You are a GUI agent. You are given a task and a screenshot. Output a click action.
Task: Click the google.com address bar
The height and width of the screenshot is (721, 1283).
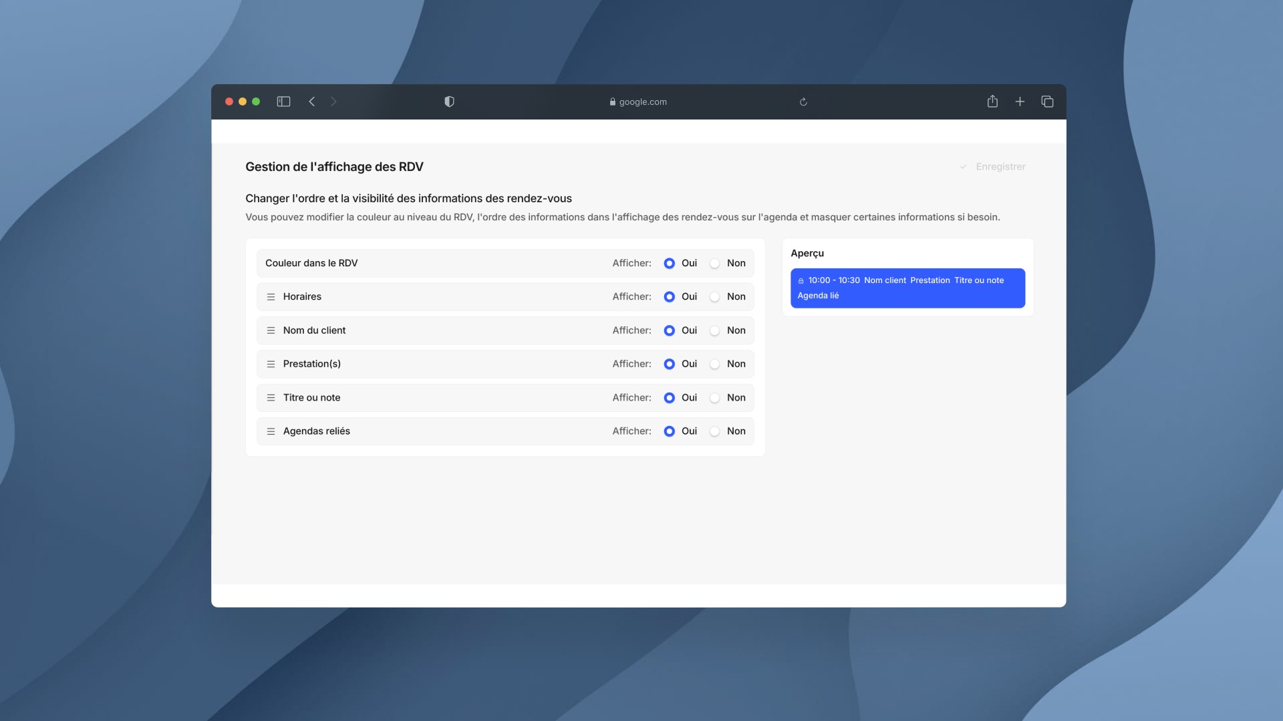point(638,102)
